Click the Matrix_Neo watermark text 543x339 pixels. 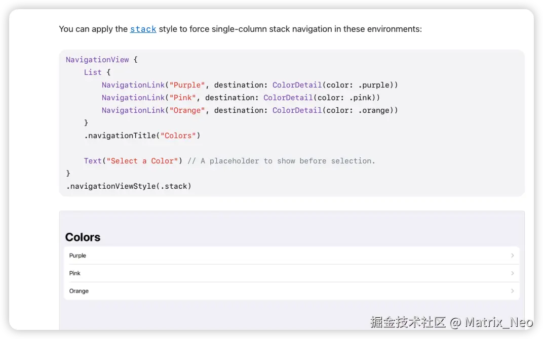pos(498,322)
